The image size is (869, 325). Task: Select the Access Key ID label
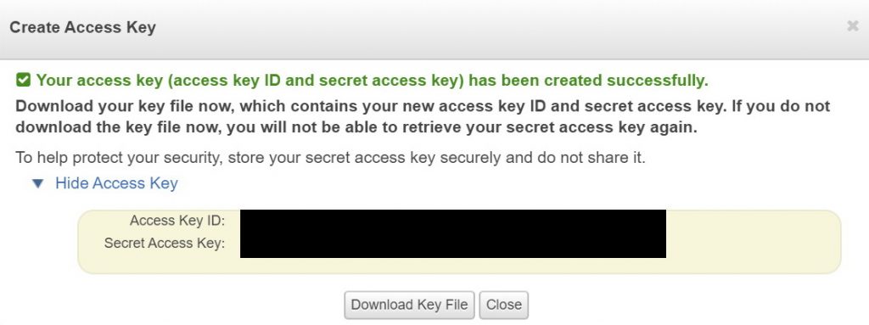point(177,221)
